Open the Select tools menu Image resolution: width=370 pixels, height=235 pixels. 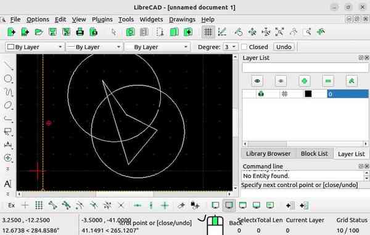[x=9, y=132]
